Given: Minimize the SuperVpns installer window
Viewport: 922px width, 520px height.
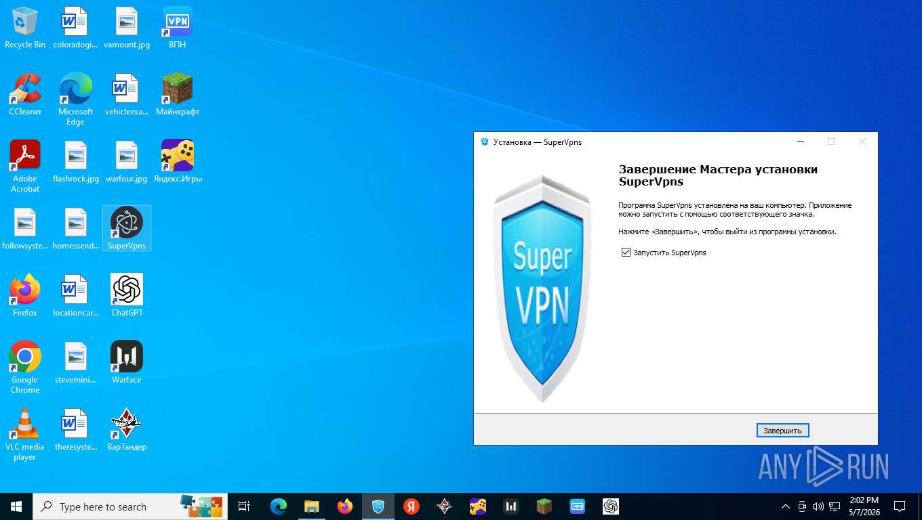Looking at the screenshot, I should [801, 142].
